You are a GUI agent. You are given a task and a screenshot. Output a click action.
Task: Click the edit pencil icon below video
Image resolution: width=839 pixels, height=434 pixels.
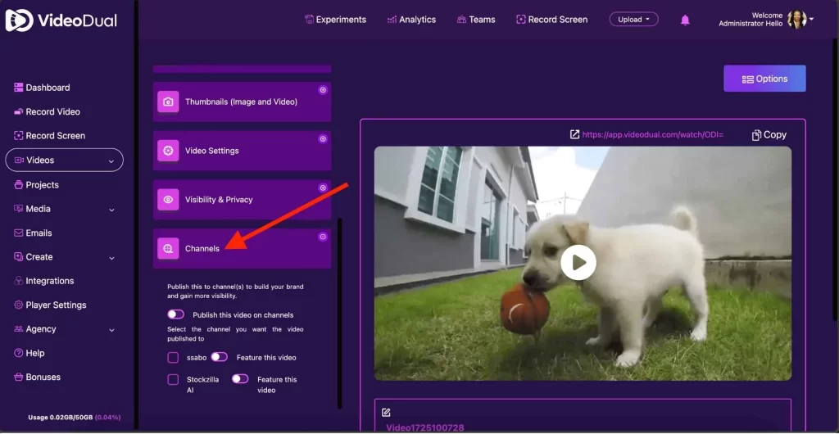tap(387, 412)
